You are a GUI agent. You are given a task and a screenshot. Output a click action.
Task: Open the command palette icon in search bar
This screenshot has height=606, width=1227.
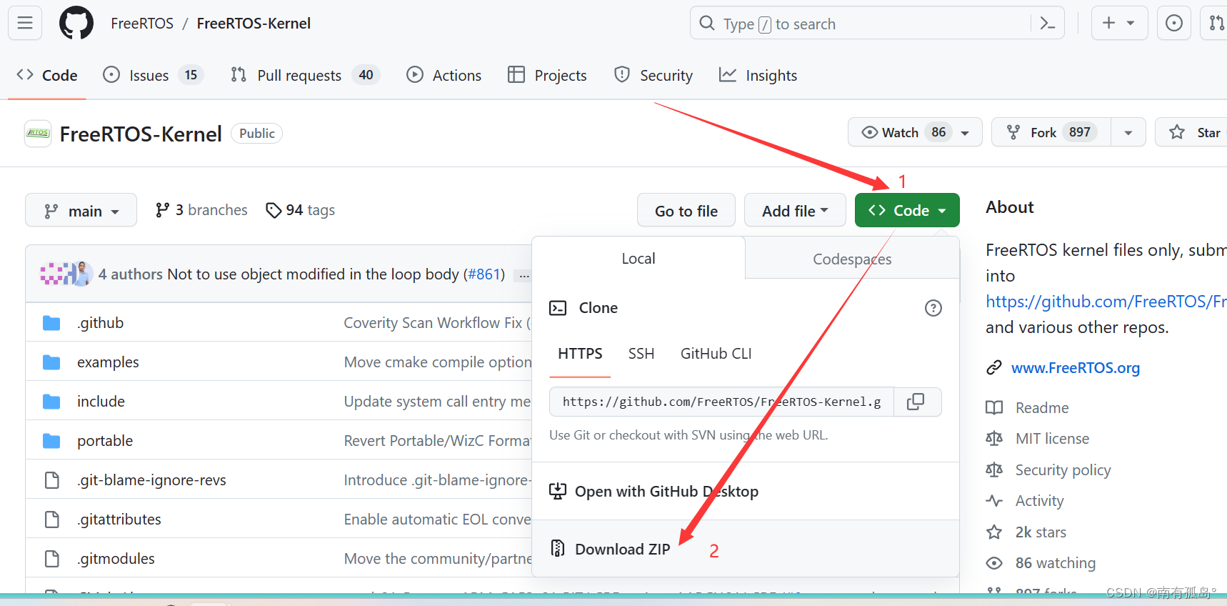1048,24
